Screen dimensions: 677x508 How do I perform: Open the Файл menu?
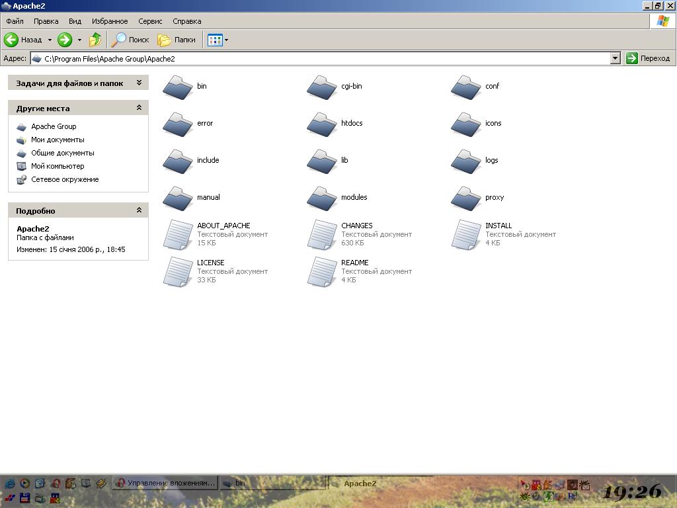(15, 21)
